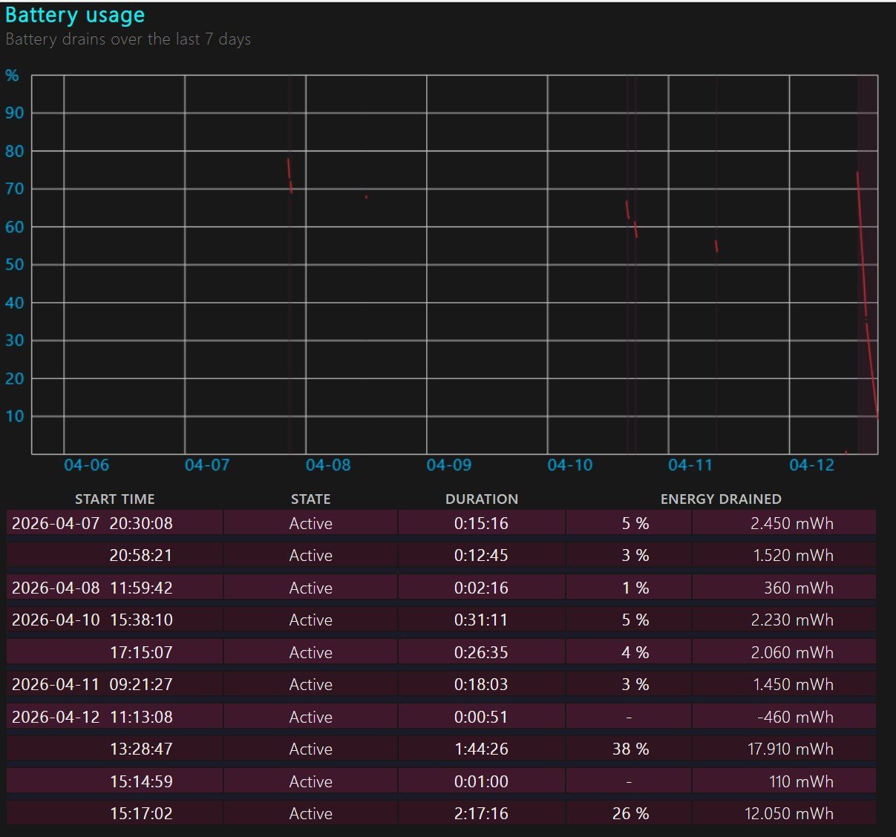Click the 04-08 date label on chart axis
896x837 pixels.
328,465
